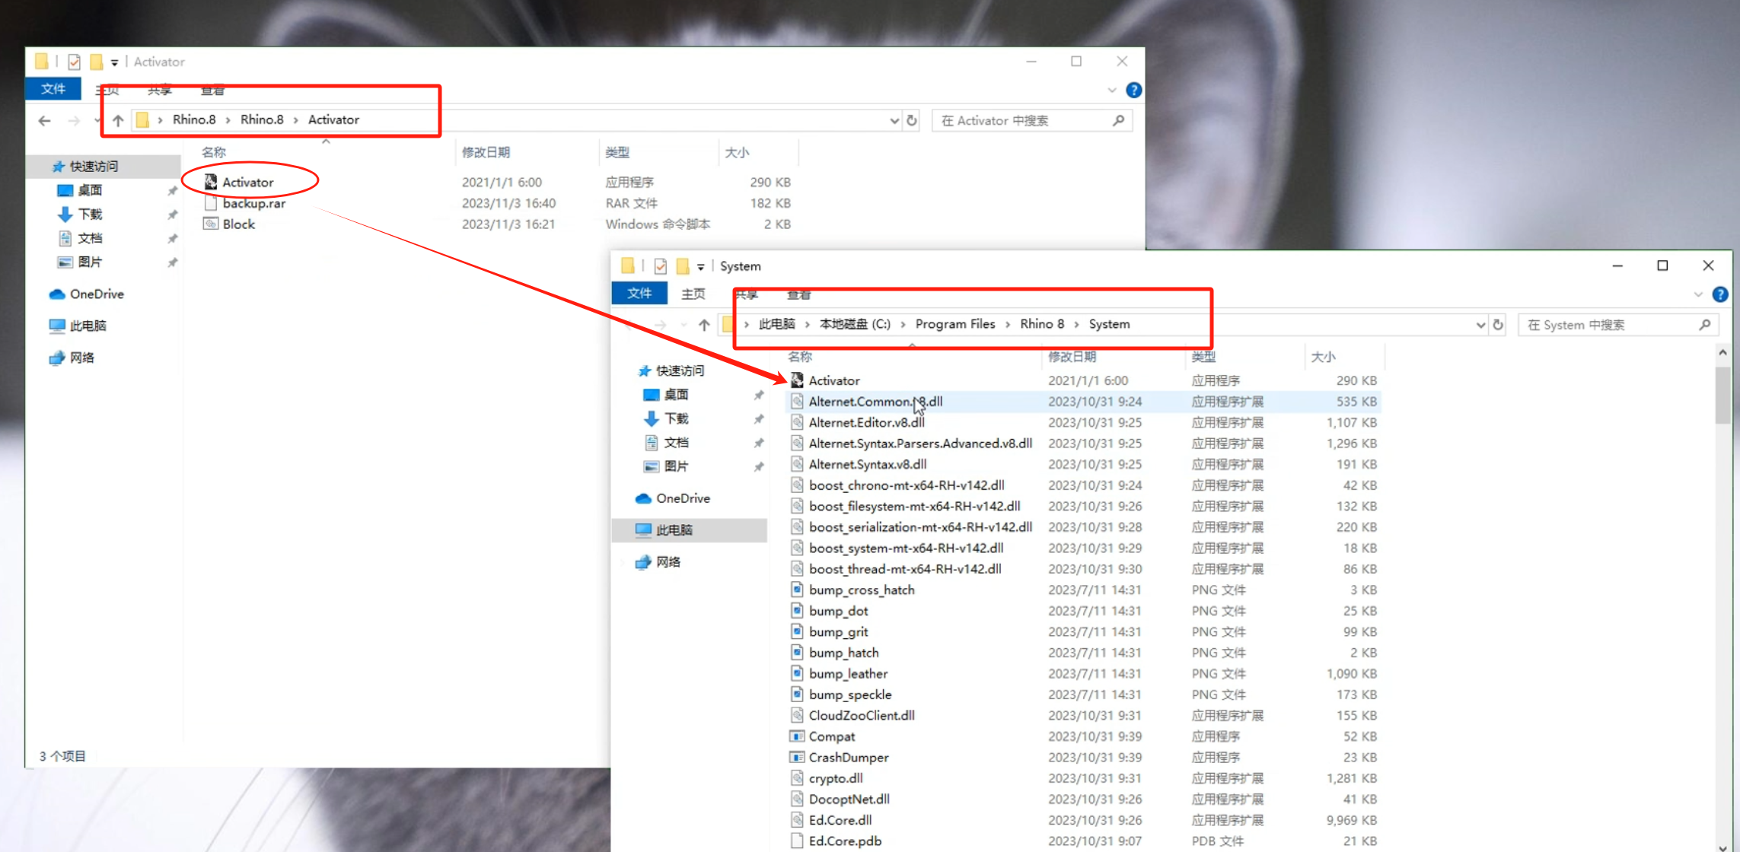The width and height of the screenshot is (1740, 852).
Task: Navigate to Program Files via the breadcrumb
Action: pyautogui.click(x=955, y=324)
